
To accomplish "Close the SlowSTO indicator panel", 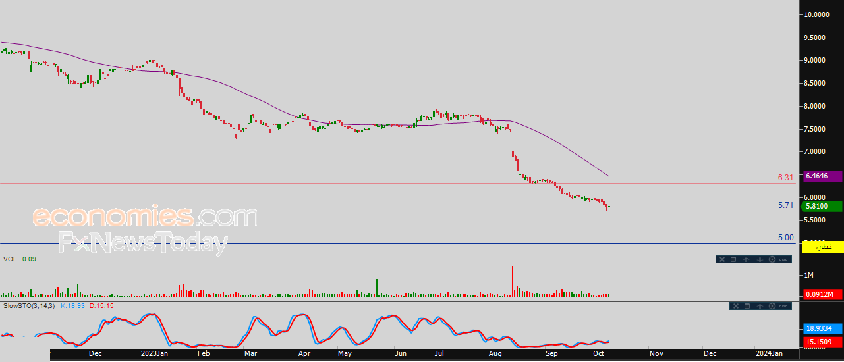I will (735, 306).
